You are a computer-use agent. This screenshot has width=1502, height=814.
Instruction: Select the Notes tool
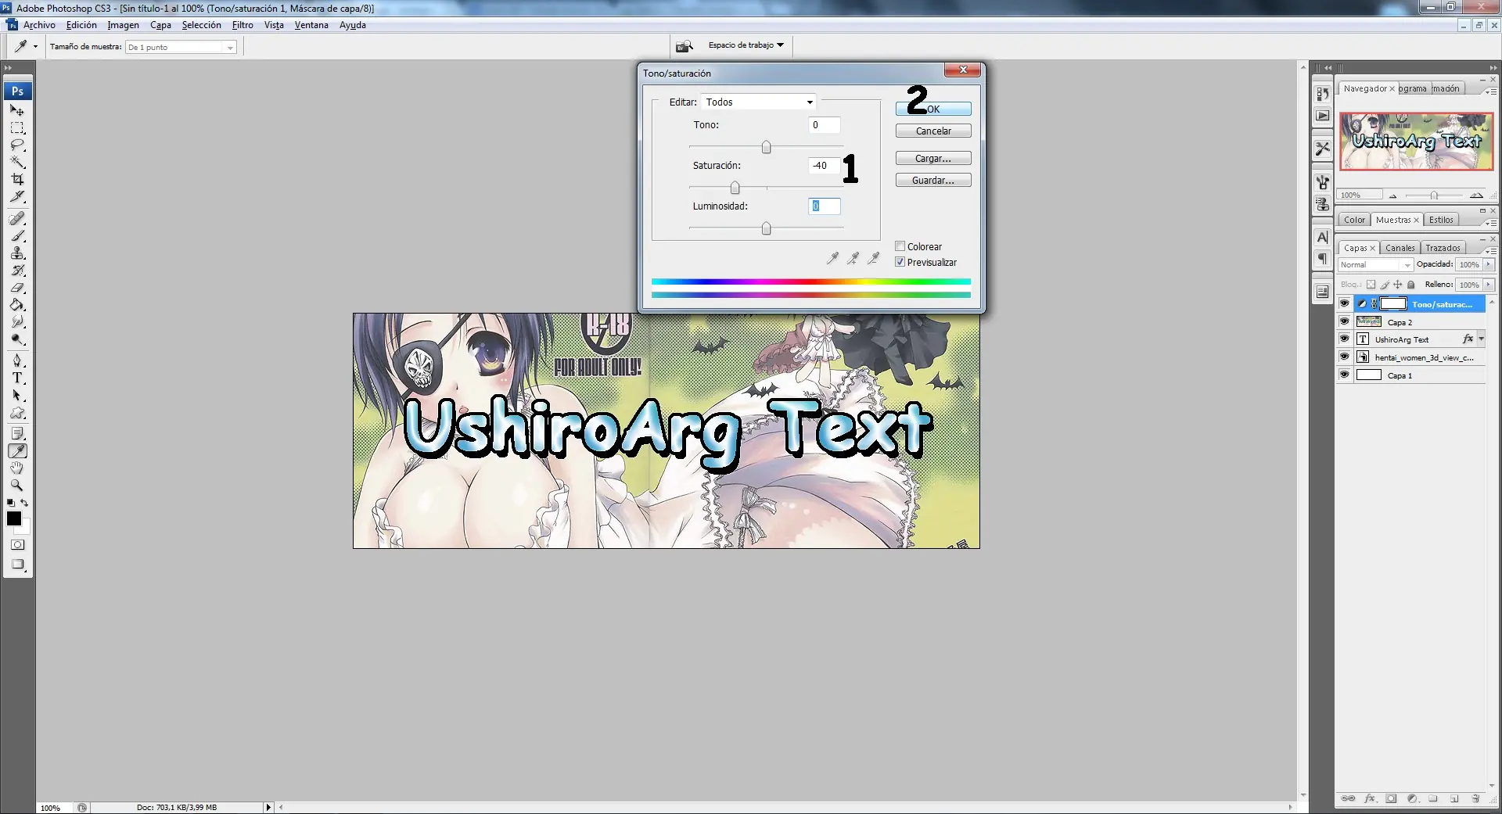coord(17,433)
